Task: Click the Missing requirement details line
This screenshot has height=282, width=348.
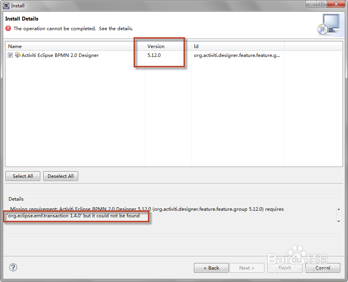Action: (x=147, y=209)
